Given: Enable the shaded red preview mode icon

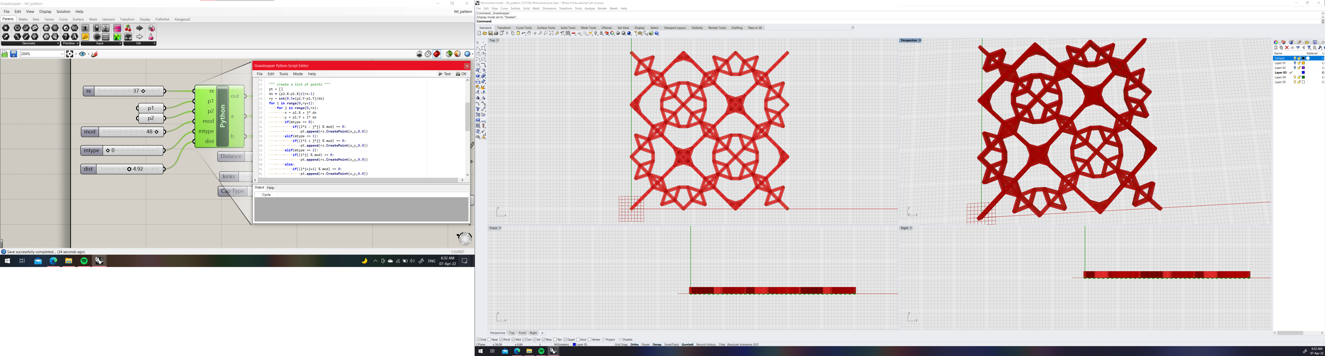Looking at the screenshot, I should click(437, 54).
